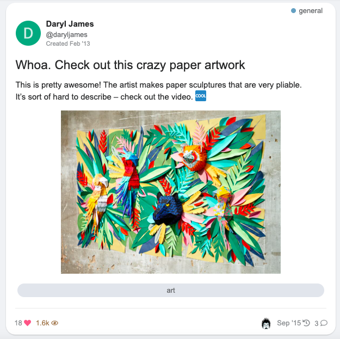Click the pink heart like icon
Screen dimensions: 340x339
(27, 323)
